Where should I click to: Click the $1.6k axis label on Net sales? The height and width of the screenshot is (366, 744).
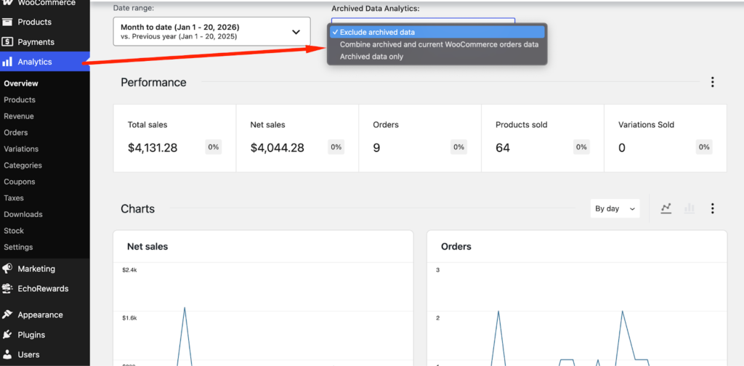coord(129,317)
